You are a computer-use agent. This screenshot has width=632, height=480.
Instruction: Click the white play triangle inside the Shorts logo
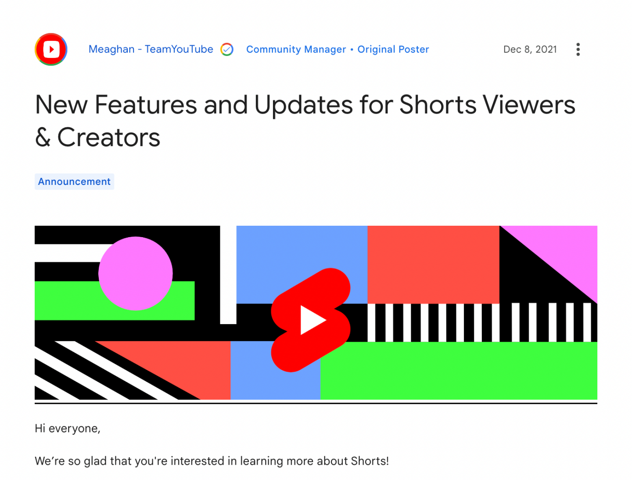point(312,320)
